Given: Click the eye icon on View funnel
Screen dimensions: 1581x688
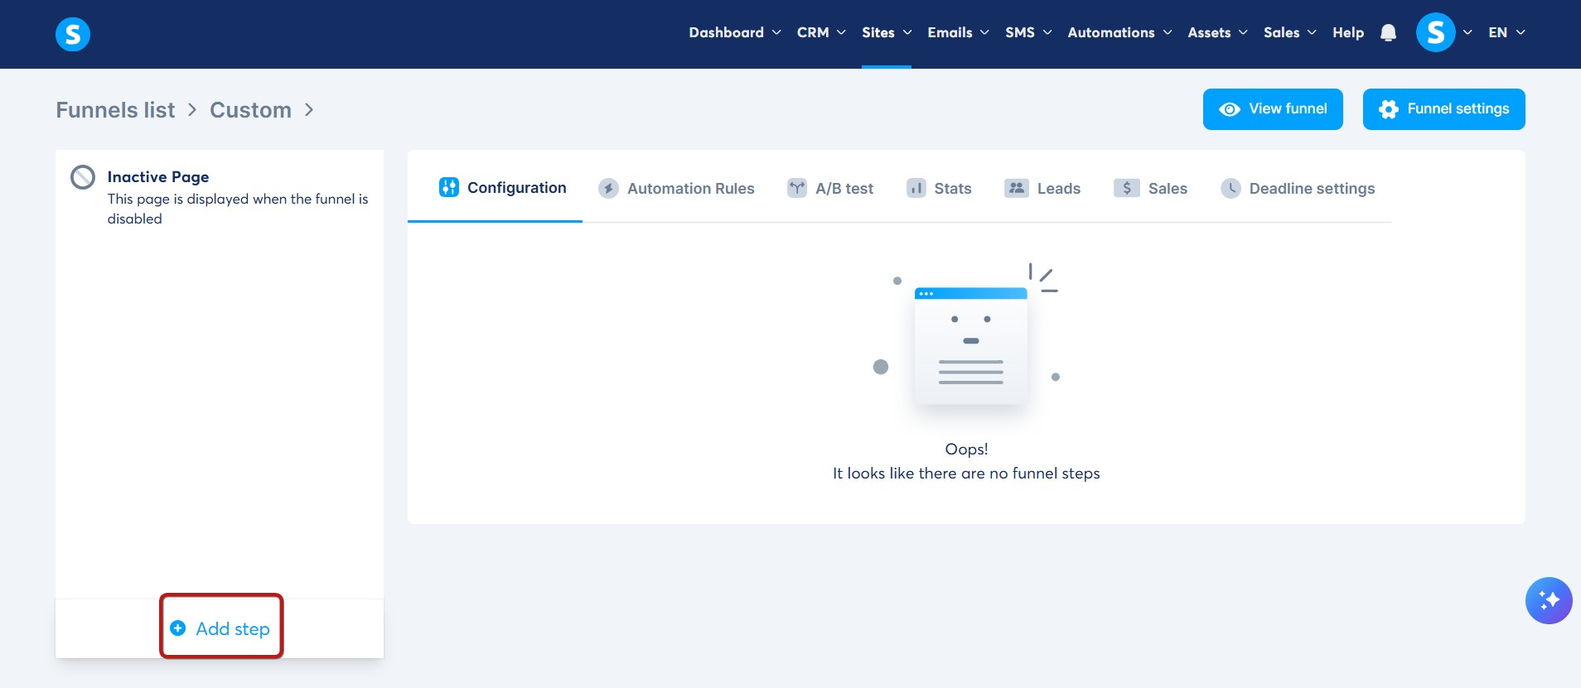Looking at the screenshot, I should [1230, 109].
